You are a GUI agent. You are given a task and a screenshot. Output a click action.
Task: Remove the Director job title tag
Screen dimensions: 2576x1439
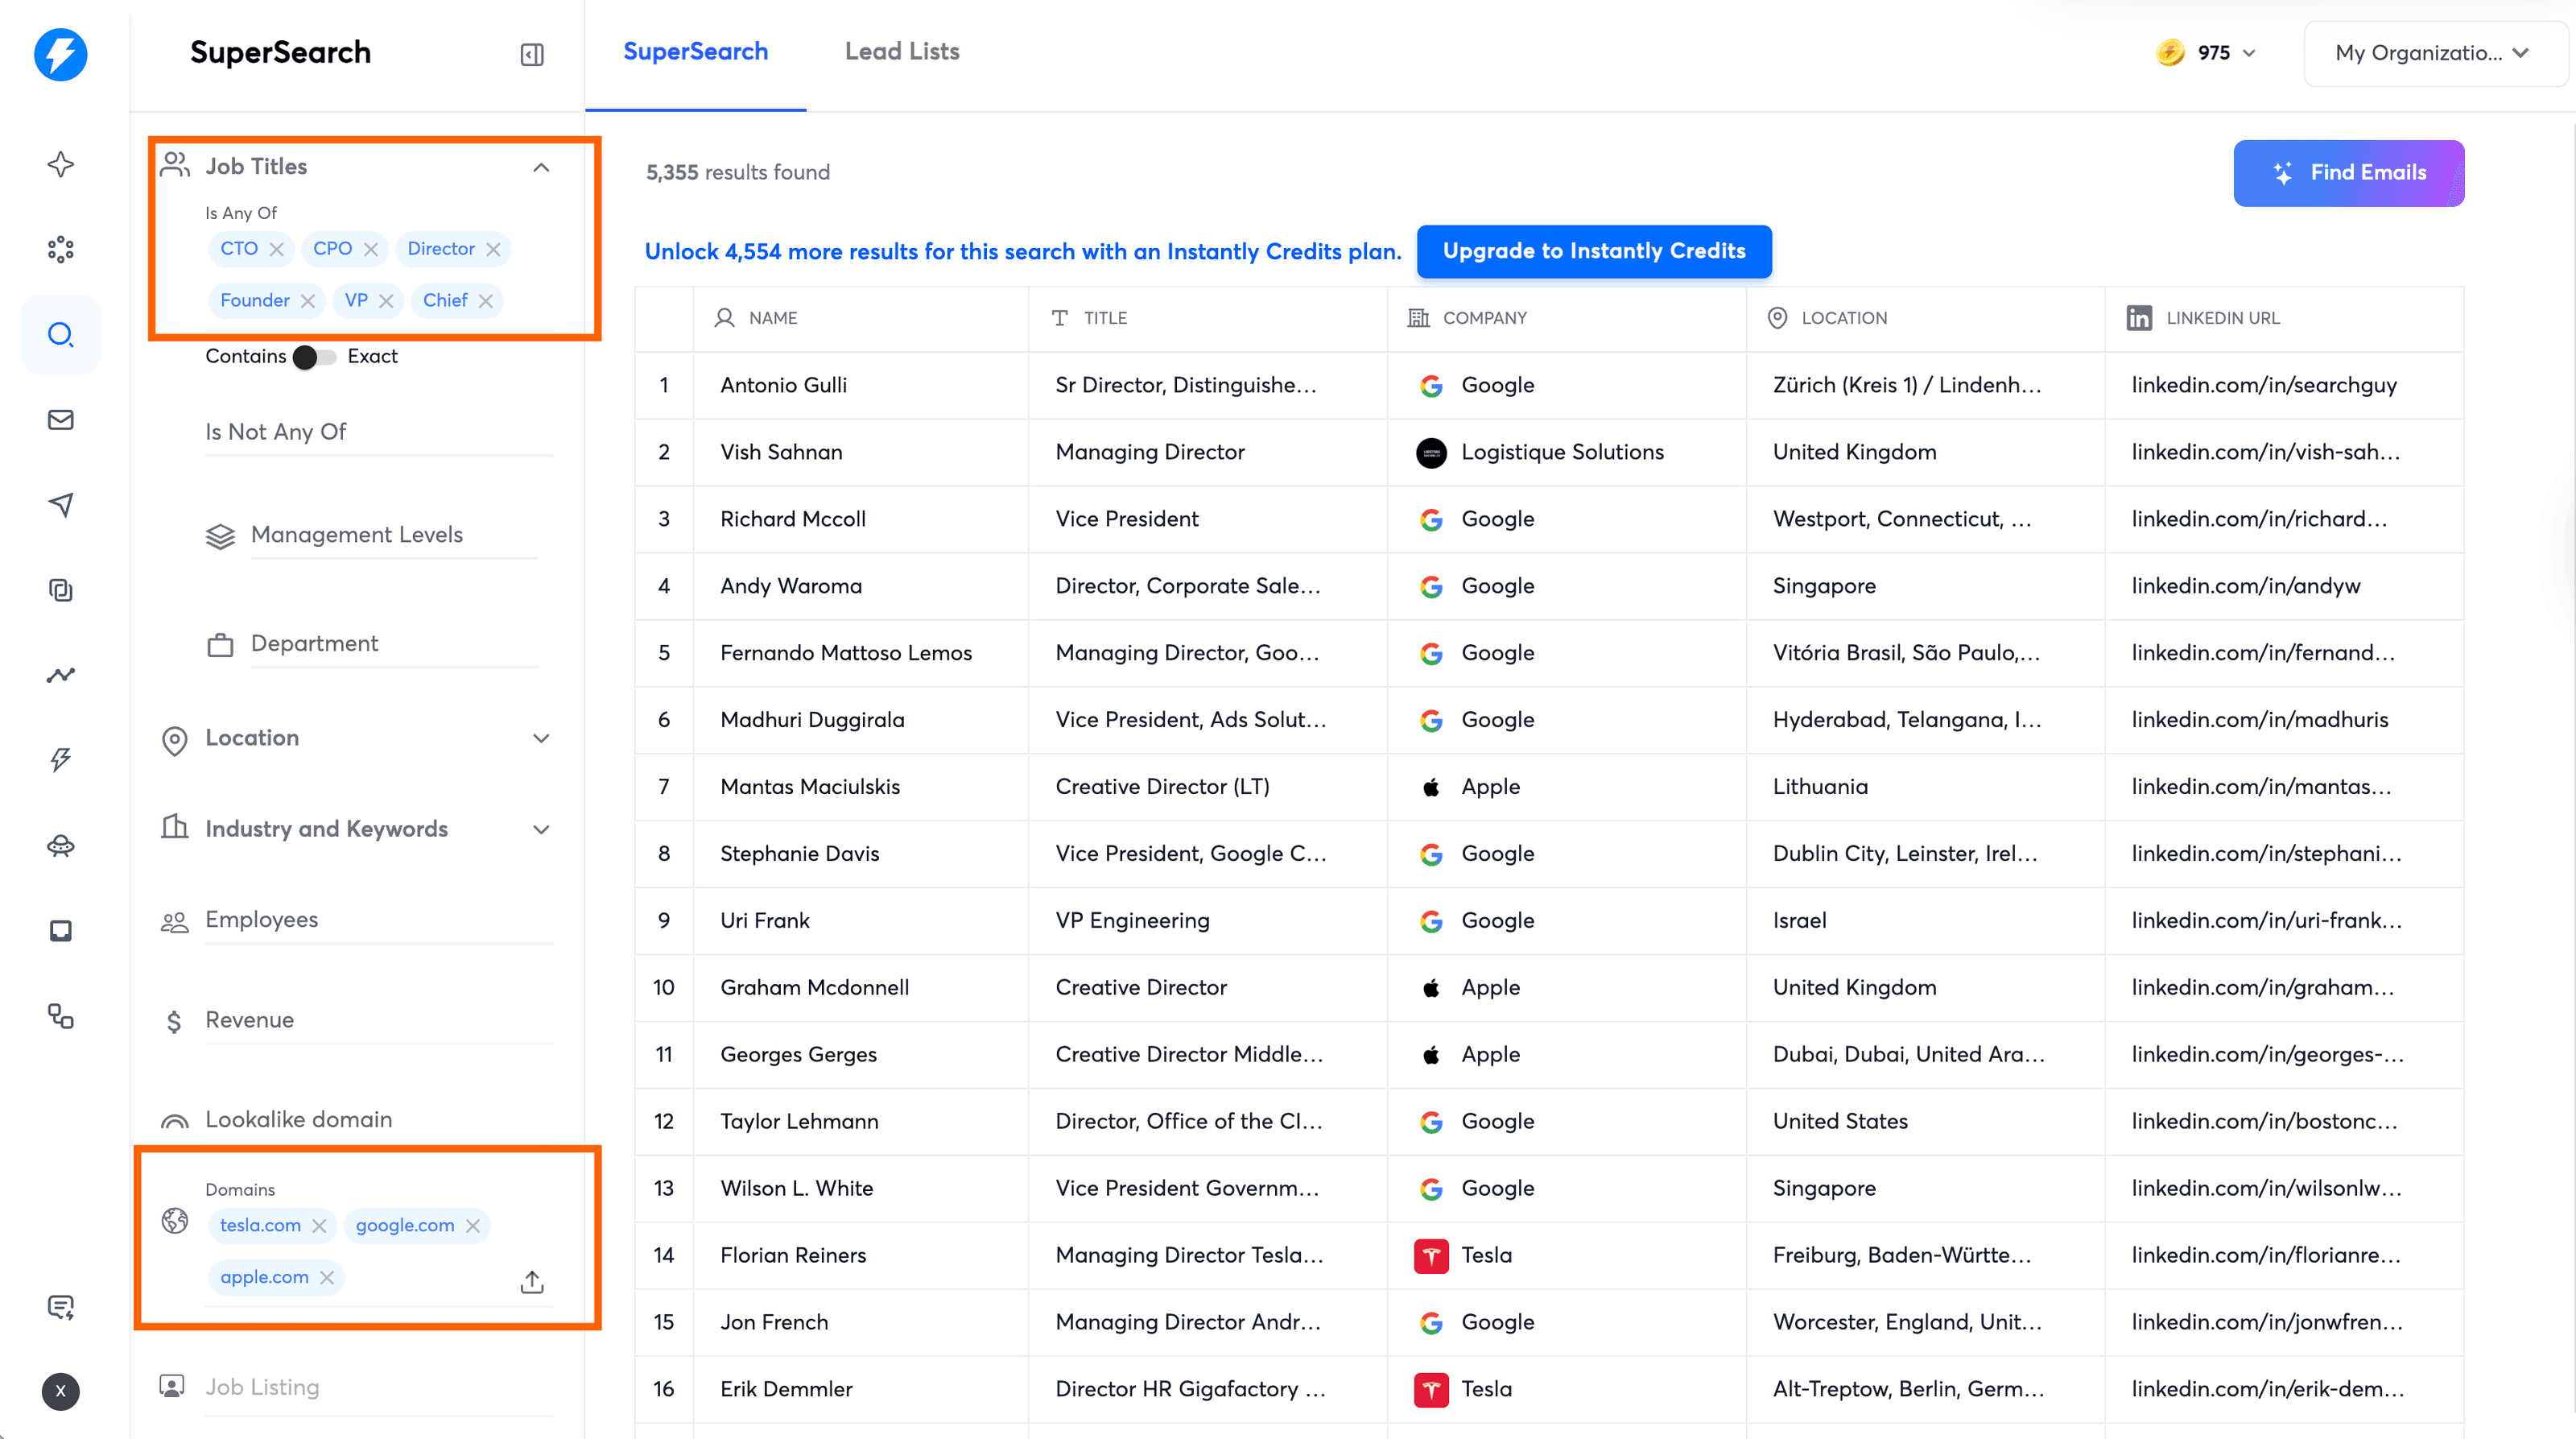(x=493, y=249)
